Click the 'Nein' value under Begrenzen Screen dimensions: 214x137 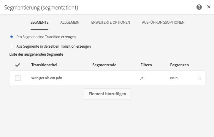coord(174,78)
